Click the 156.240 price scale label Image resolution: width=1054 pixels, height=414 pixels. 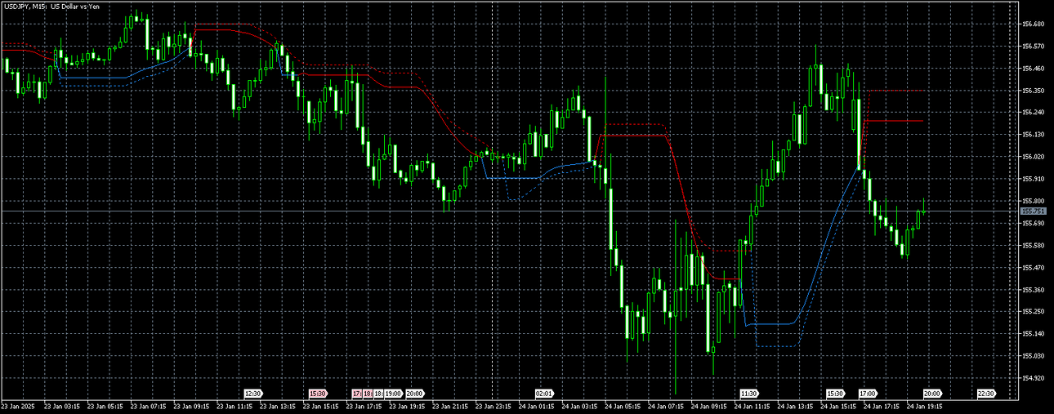click(1034, 112)
